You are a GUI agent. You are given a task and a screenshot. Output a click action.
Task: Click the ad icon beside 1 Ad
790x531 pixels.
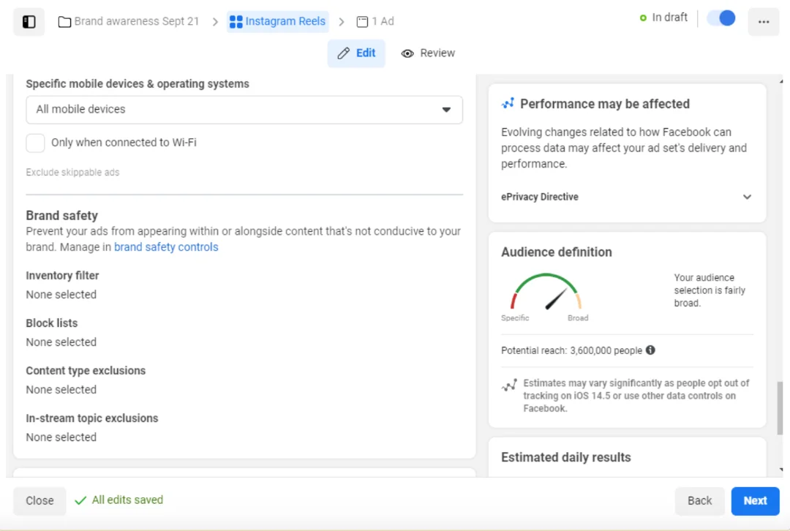point(362,22)
